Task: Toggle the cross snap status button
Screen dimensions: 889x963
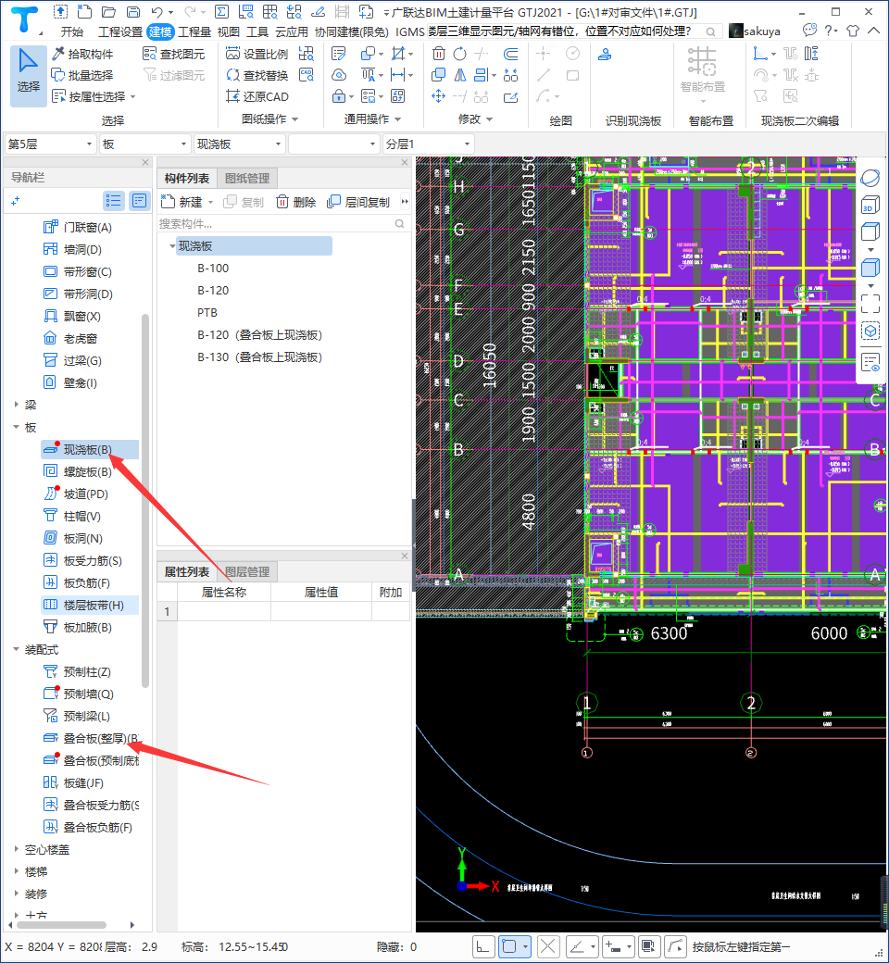Action: pos(547,946)
